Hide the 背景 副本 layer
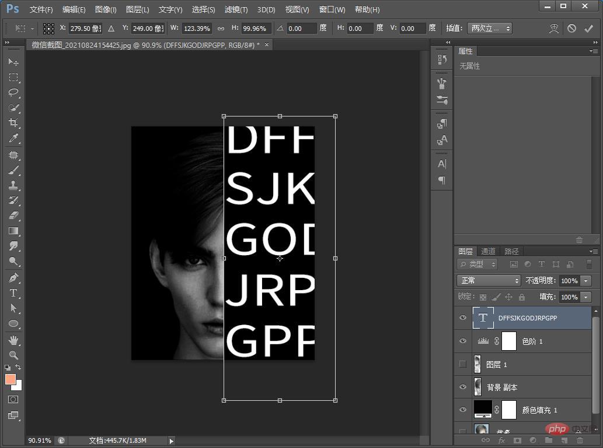The image size is (603, 448). 463,387
